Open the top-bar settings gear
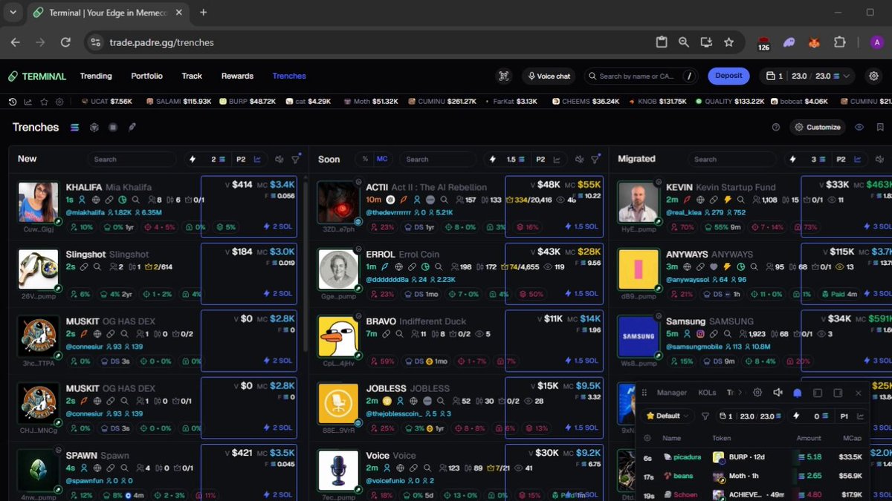 [873, 76]
